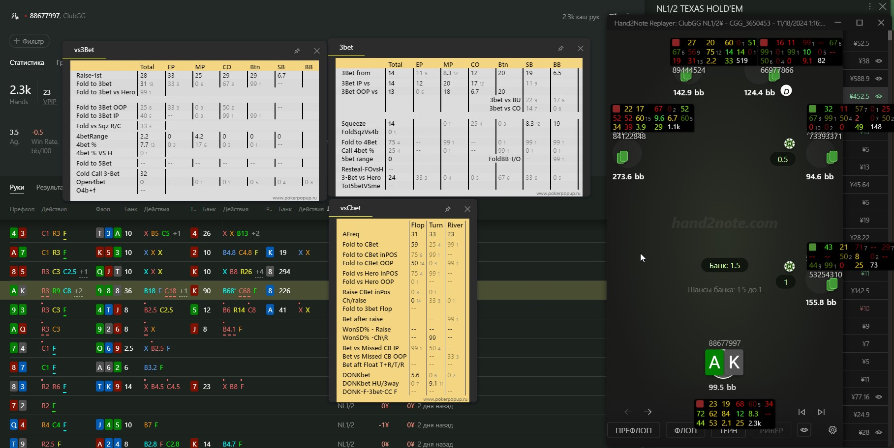Image resolution: width=894 pixels, height=448 pixels.
Task: Jump to ПРЕФЛОП street
Action: point(633,430)
